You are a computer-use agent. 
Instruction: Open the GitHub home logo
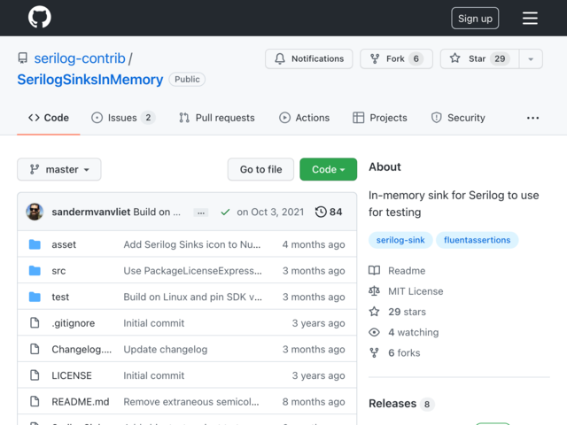click(x=40, y=17)
